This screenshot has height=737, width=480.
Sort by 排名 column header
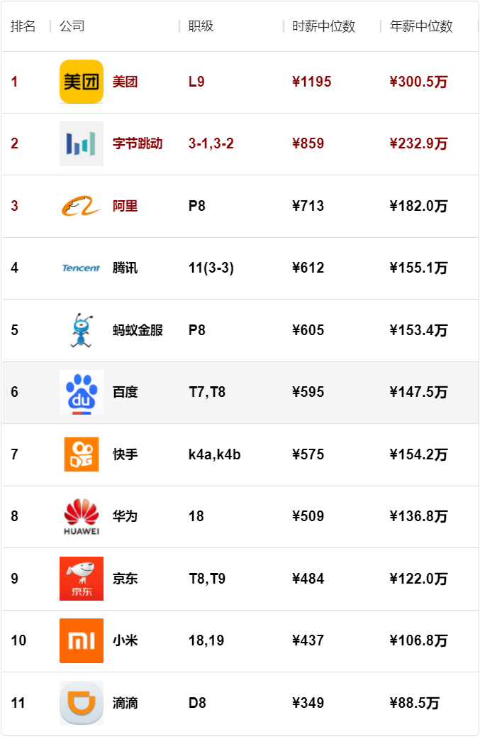(x=23, y=26)
